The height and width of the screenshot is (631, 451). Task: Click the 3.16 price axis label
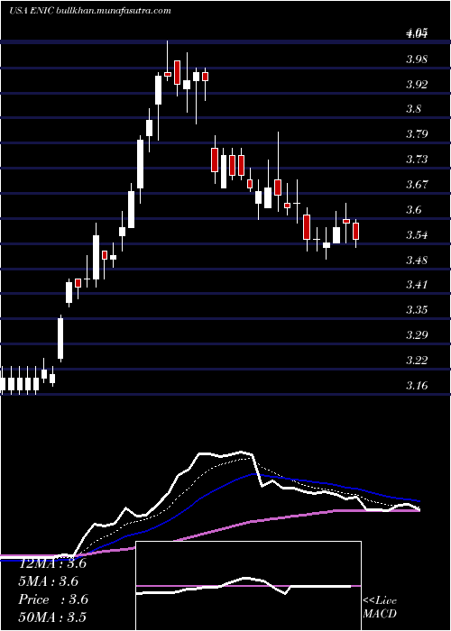[x=417, y=386]
